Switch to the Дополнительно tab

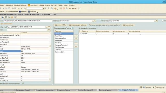point(128,25)
